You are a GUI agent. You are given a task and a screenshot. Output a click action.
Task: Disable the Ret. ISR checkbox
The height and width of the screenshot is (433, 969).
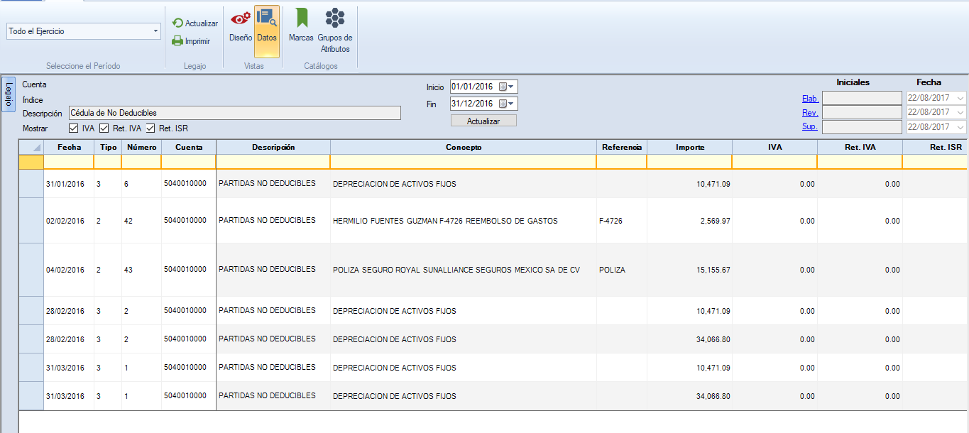pyautogui.click(x=151, y=128)
